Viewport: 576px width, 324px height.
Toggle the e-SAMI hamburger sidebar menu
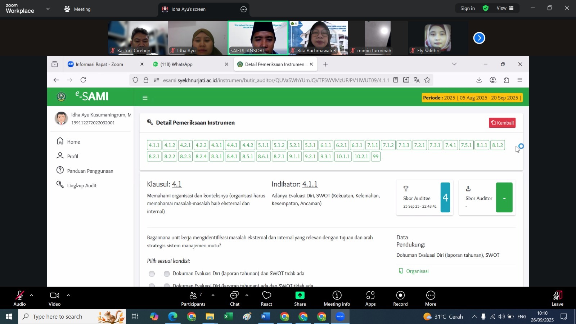[145, 98]
